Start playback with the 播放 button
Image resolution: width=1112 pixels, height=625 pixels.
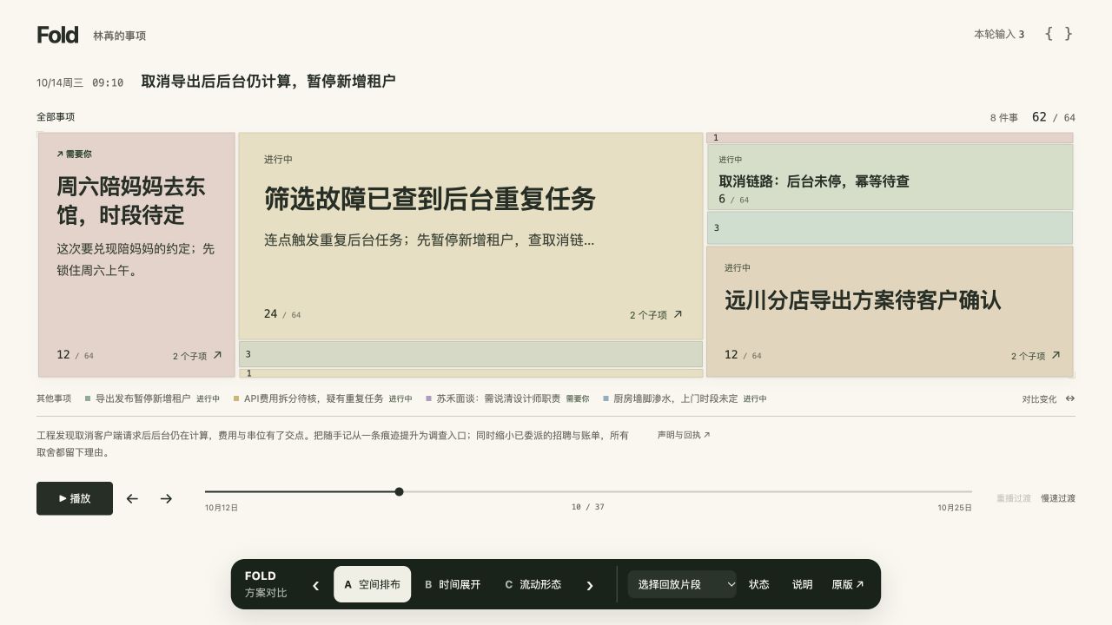(x=75, y=498)
